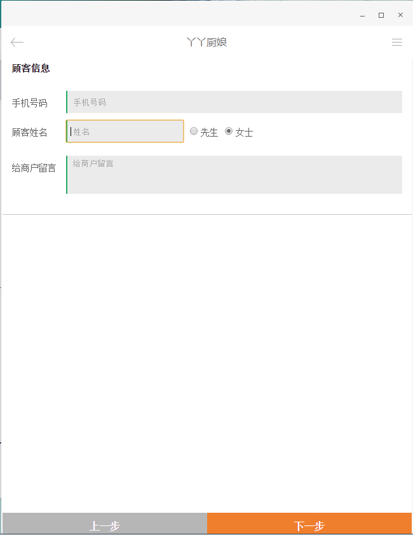Click the horizontal divider below the form

tap(207, 215)
